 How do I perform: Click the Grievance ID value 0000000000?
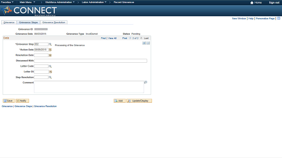point(41,29)
